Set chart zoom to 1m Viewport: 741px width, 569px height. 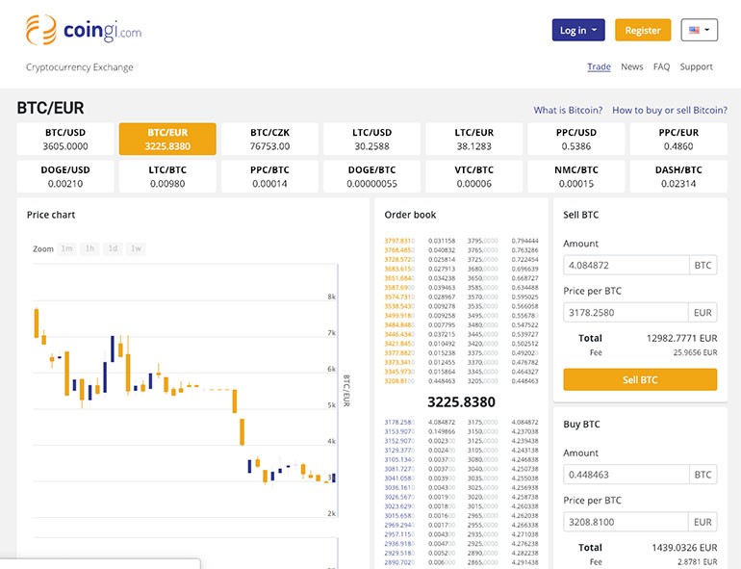click(x=66, y=248)
